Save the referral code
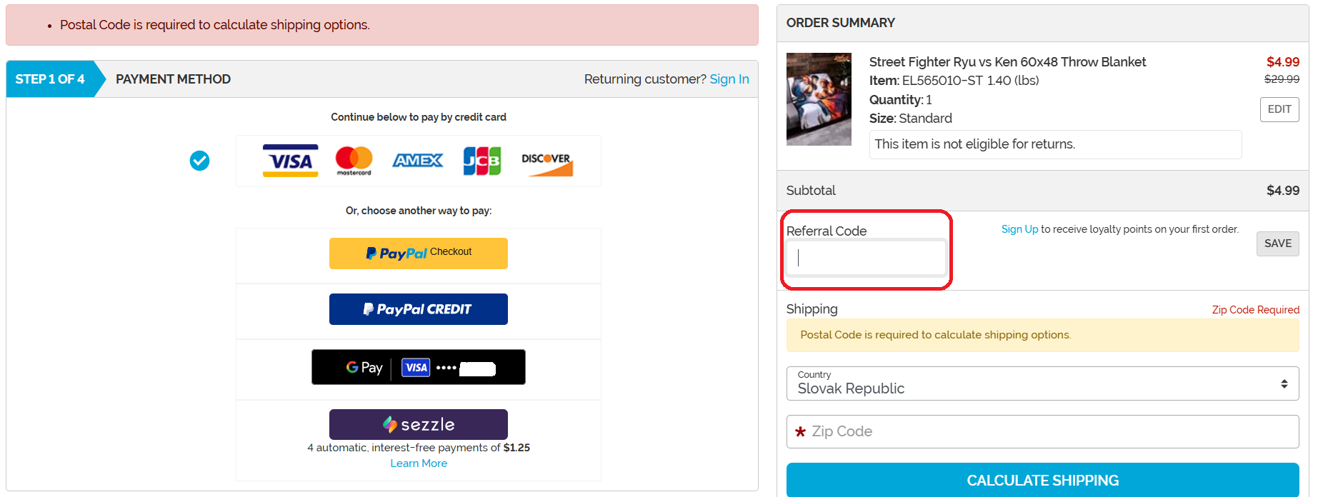Viewport: 1318px width, 497px height. point(1277,244)
